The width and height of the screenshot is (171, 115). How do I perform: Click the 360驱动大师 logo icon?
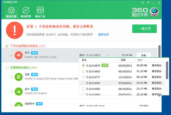(x=154, y=12)
